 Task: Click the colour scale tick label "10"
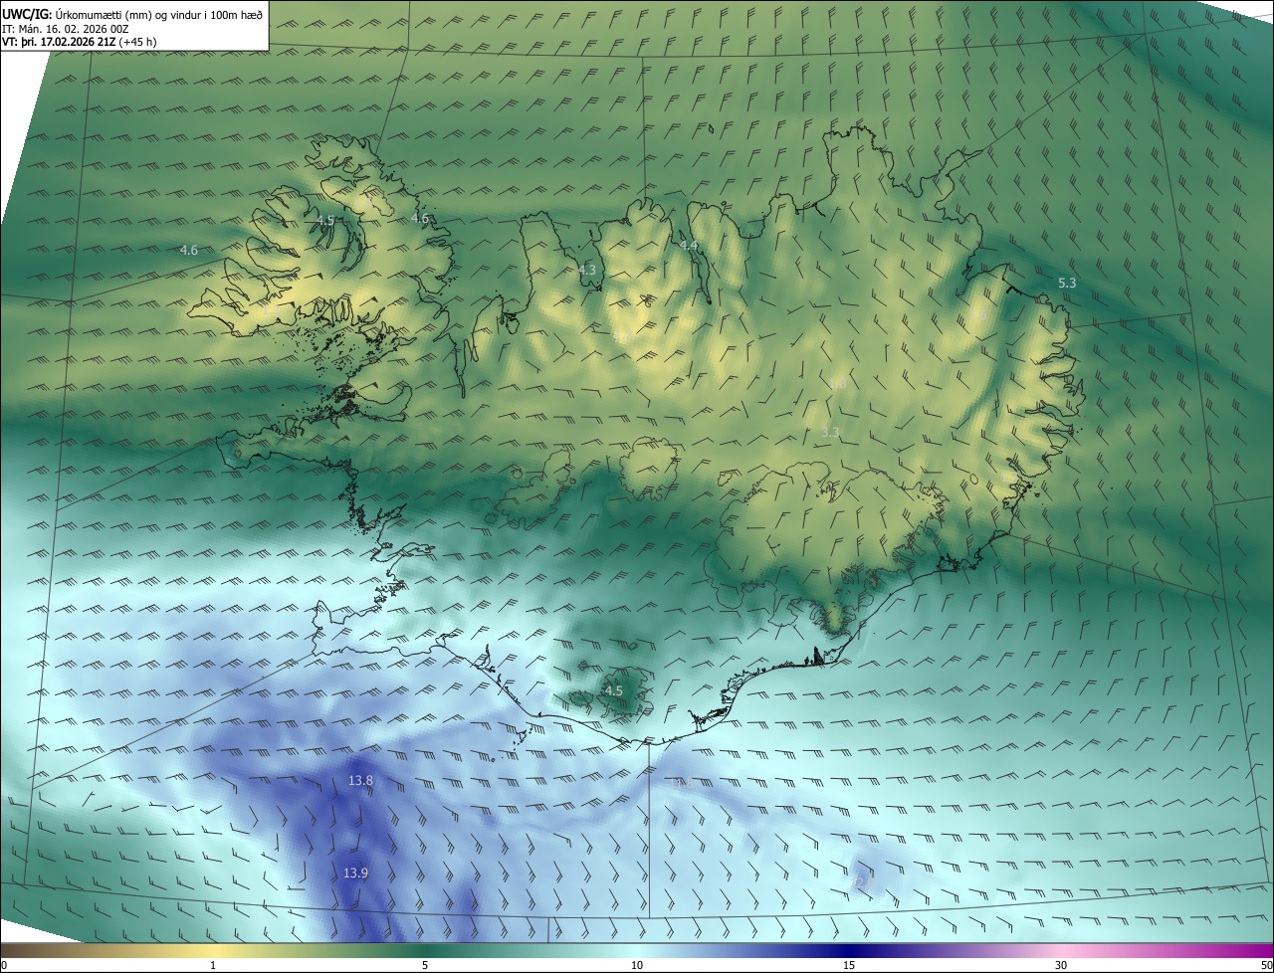pyautogui.click(x=637, y=965)
